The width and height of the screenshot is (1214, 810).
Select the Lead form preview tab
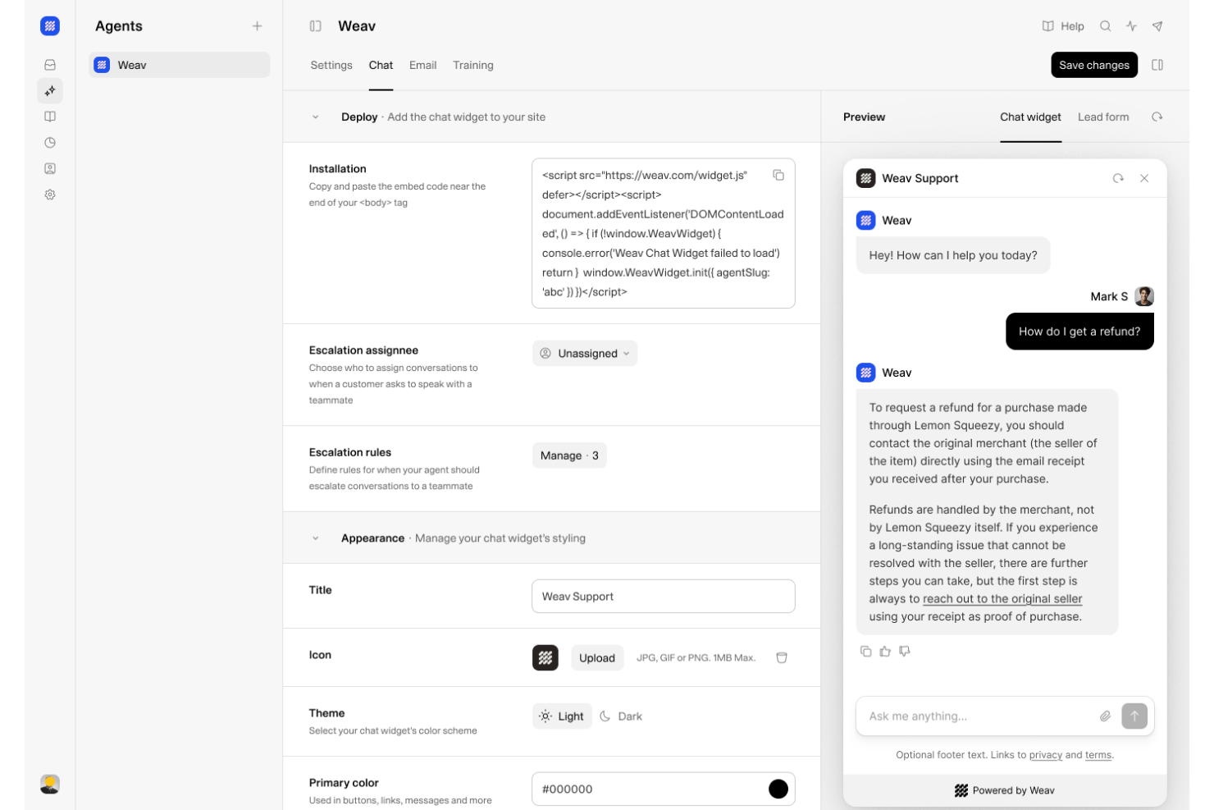(1103, 117)
